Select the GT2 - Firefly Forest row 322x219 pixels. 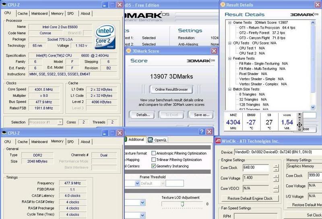pos(262,33)
